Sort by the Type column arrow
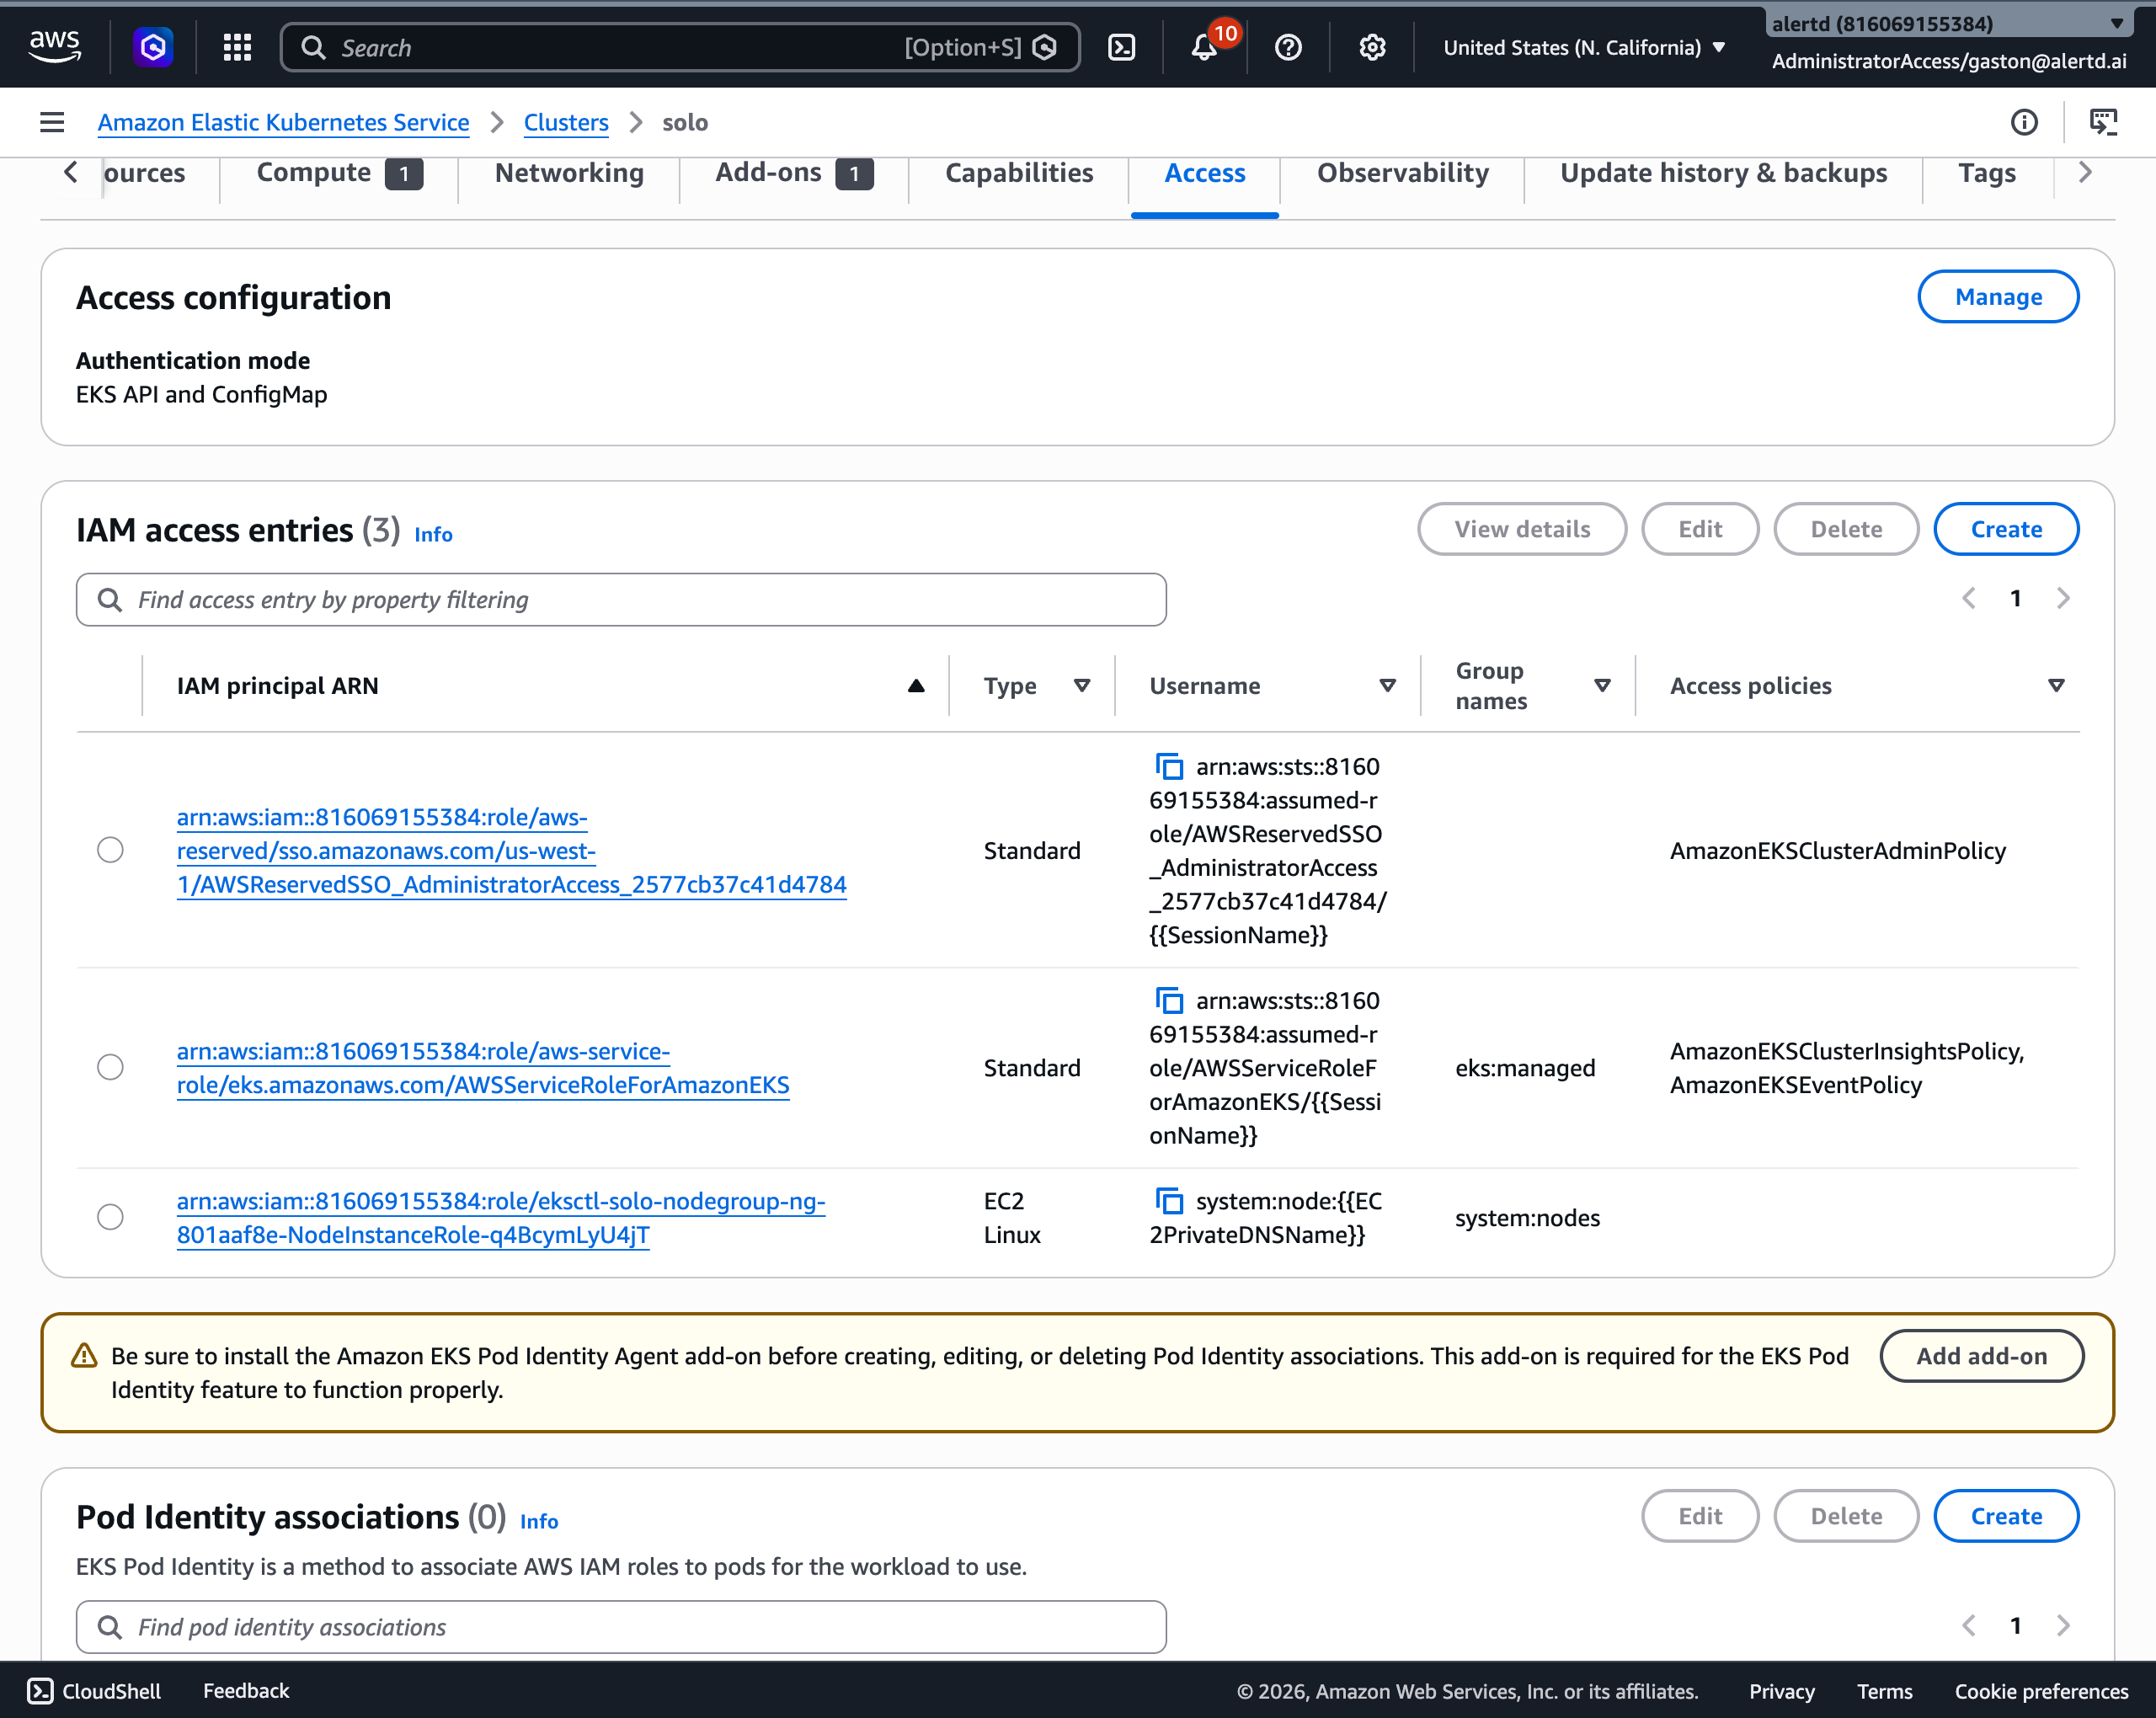The image size is (2156, 1718). tap(1082, 685)
